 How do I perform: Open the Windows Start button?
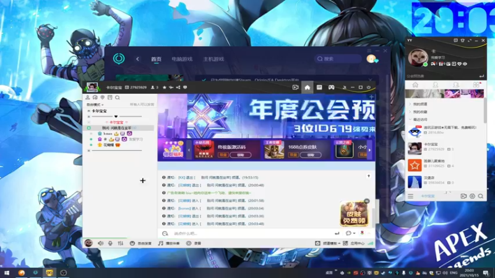[x=6, y=272]
